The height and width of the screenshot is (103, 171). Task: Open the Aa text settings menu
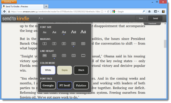tap(40, 19)
